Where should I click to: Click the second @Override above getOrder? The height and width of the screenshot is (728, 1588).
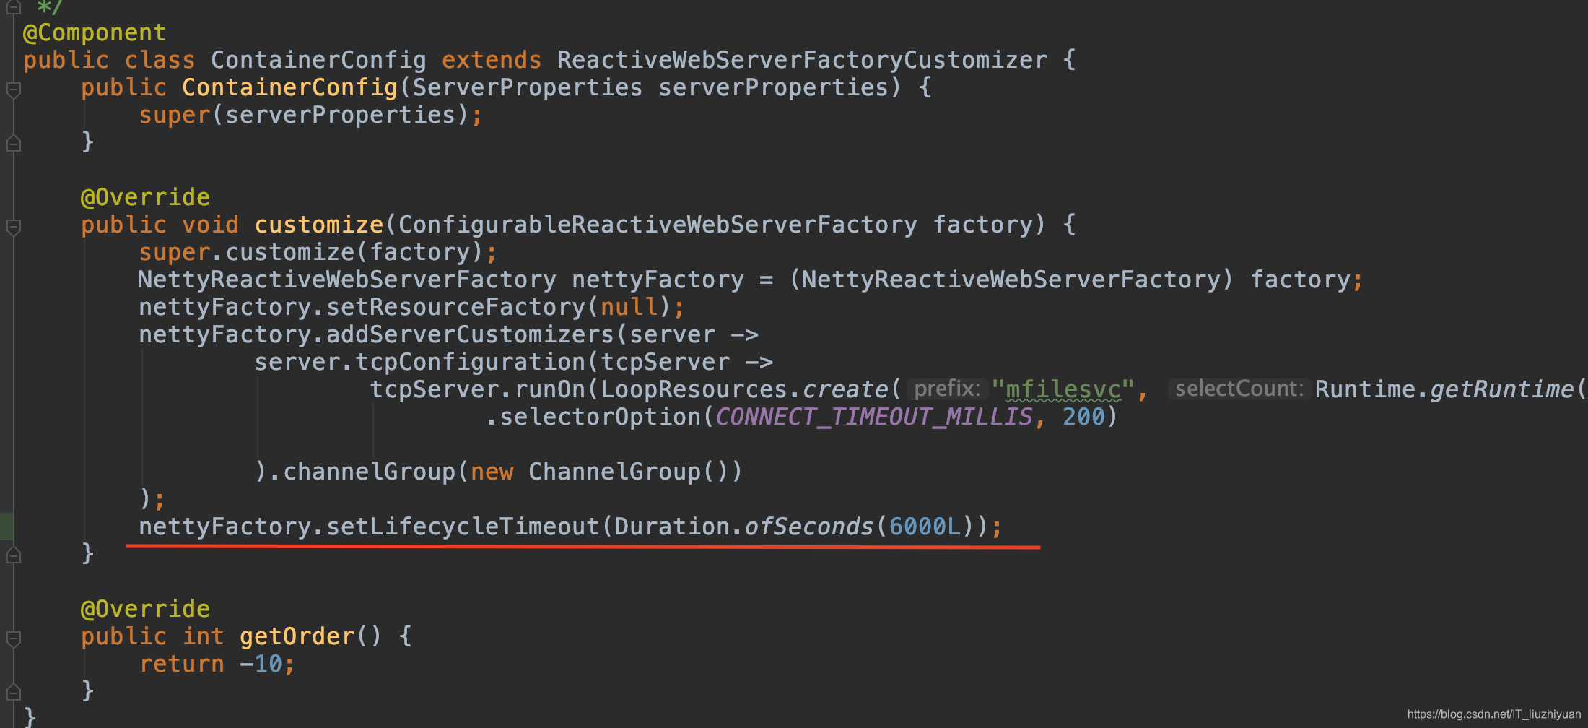(x=145, y=609)
